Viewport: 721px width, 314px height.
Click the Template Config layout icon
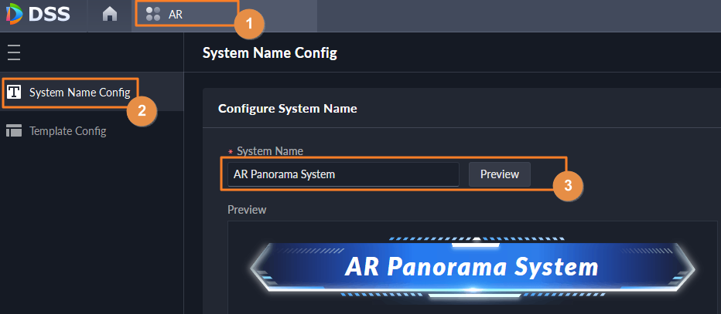coord(14,130)
